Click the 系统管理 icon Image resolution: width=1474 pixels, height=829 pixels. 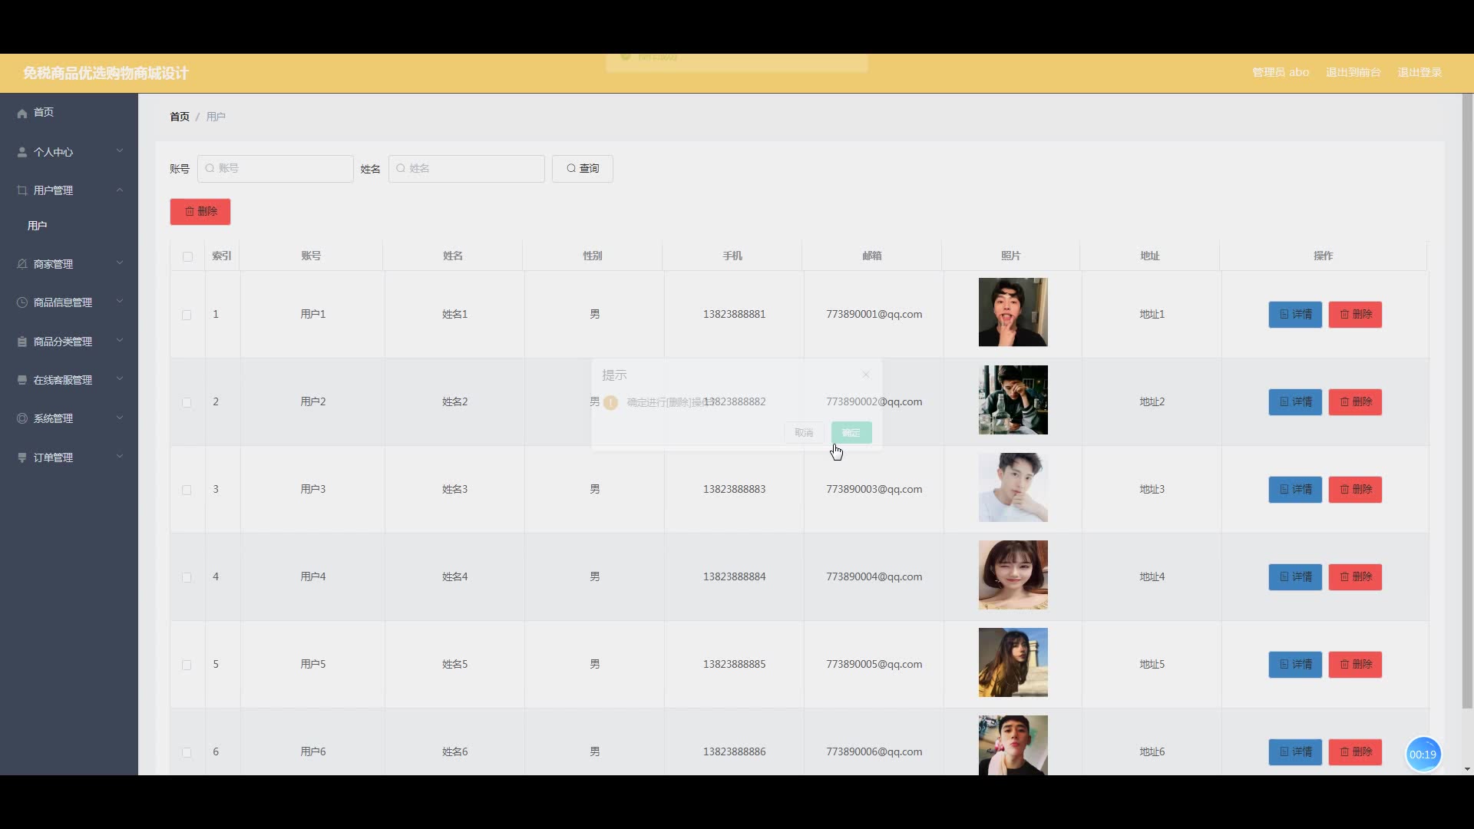pos(22,418)
